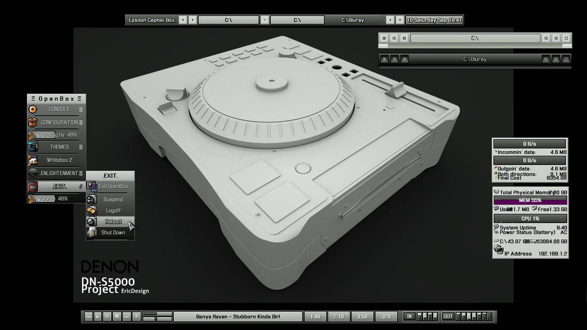Click the Exit OpenBox icon
This screenshot has width=587, height=330.
[92, 186]
